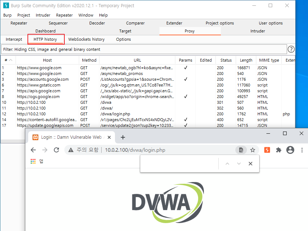Click the DVWA tab favicon
This screenshot has height=231, width=308.
point(35,137)
